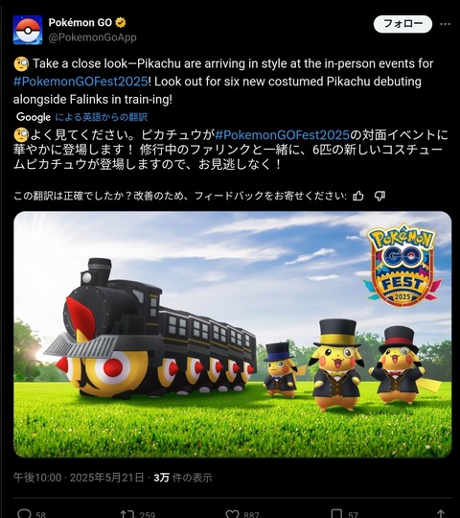Open the Falinks train promotional image

232,335
